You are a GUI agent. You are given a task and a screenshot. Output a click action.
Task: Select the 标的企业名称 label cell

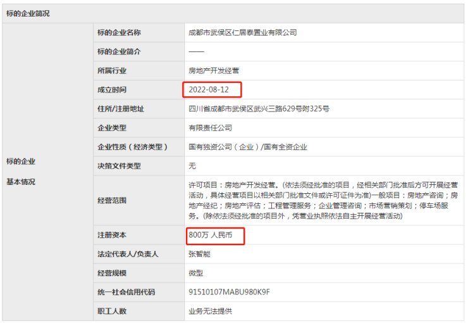coord(119,32)
